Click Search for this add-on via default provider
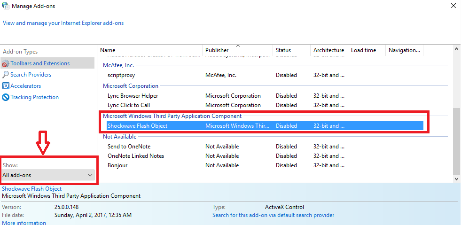461x225 pixels. pos(273,215)
